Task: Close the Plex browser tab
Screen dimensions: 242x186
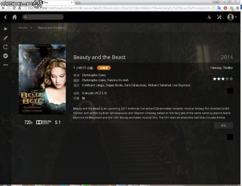Action: pos(72,2)
